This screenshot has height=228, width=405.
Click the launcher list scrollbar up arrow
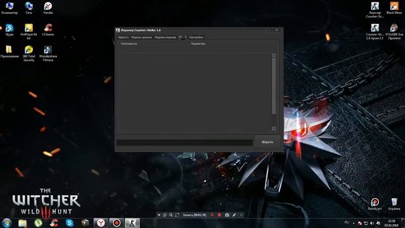tap(274, 55)
